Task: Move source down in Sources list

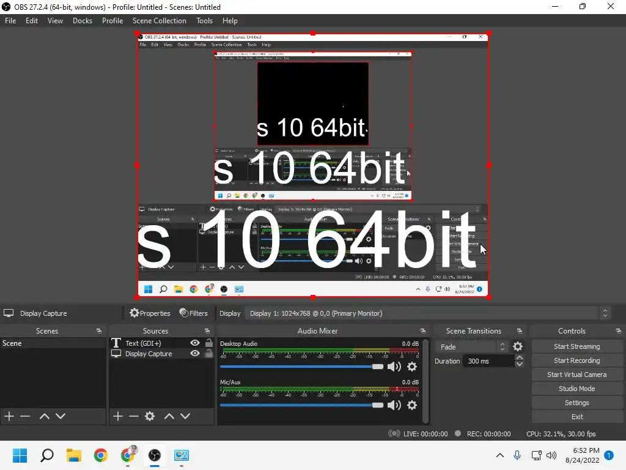Action: tap(185, 416)
